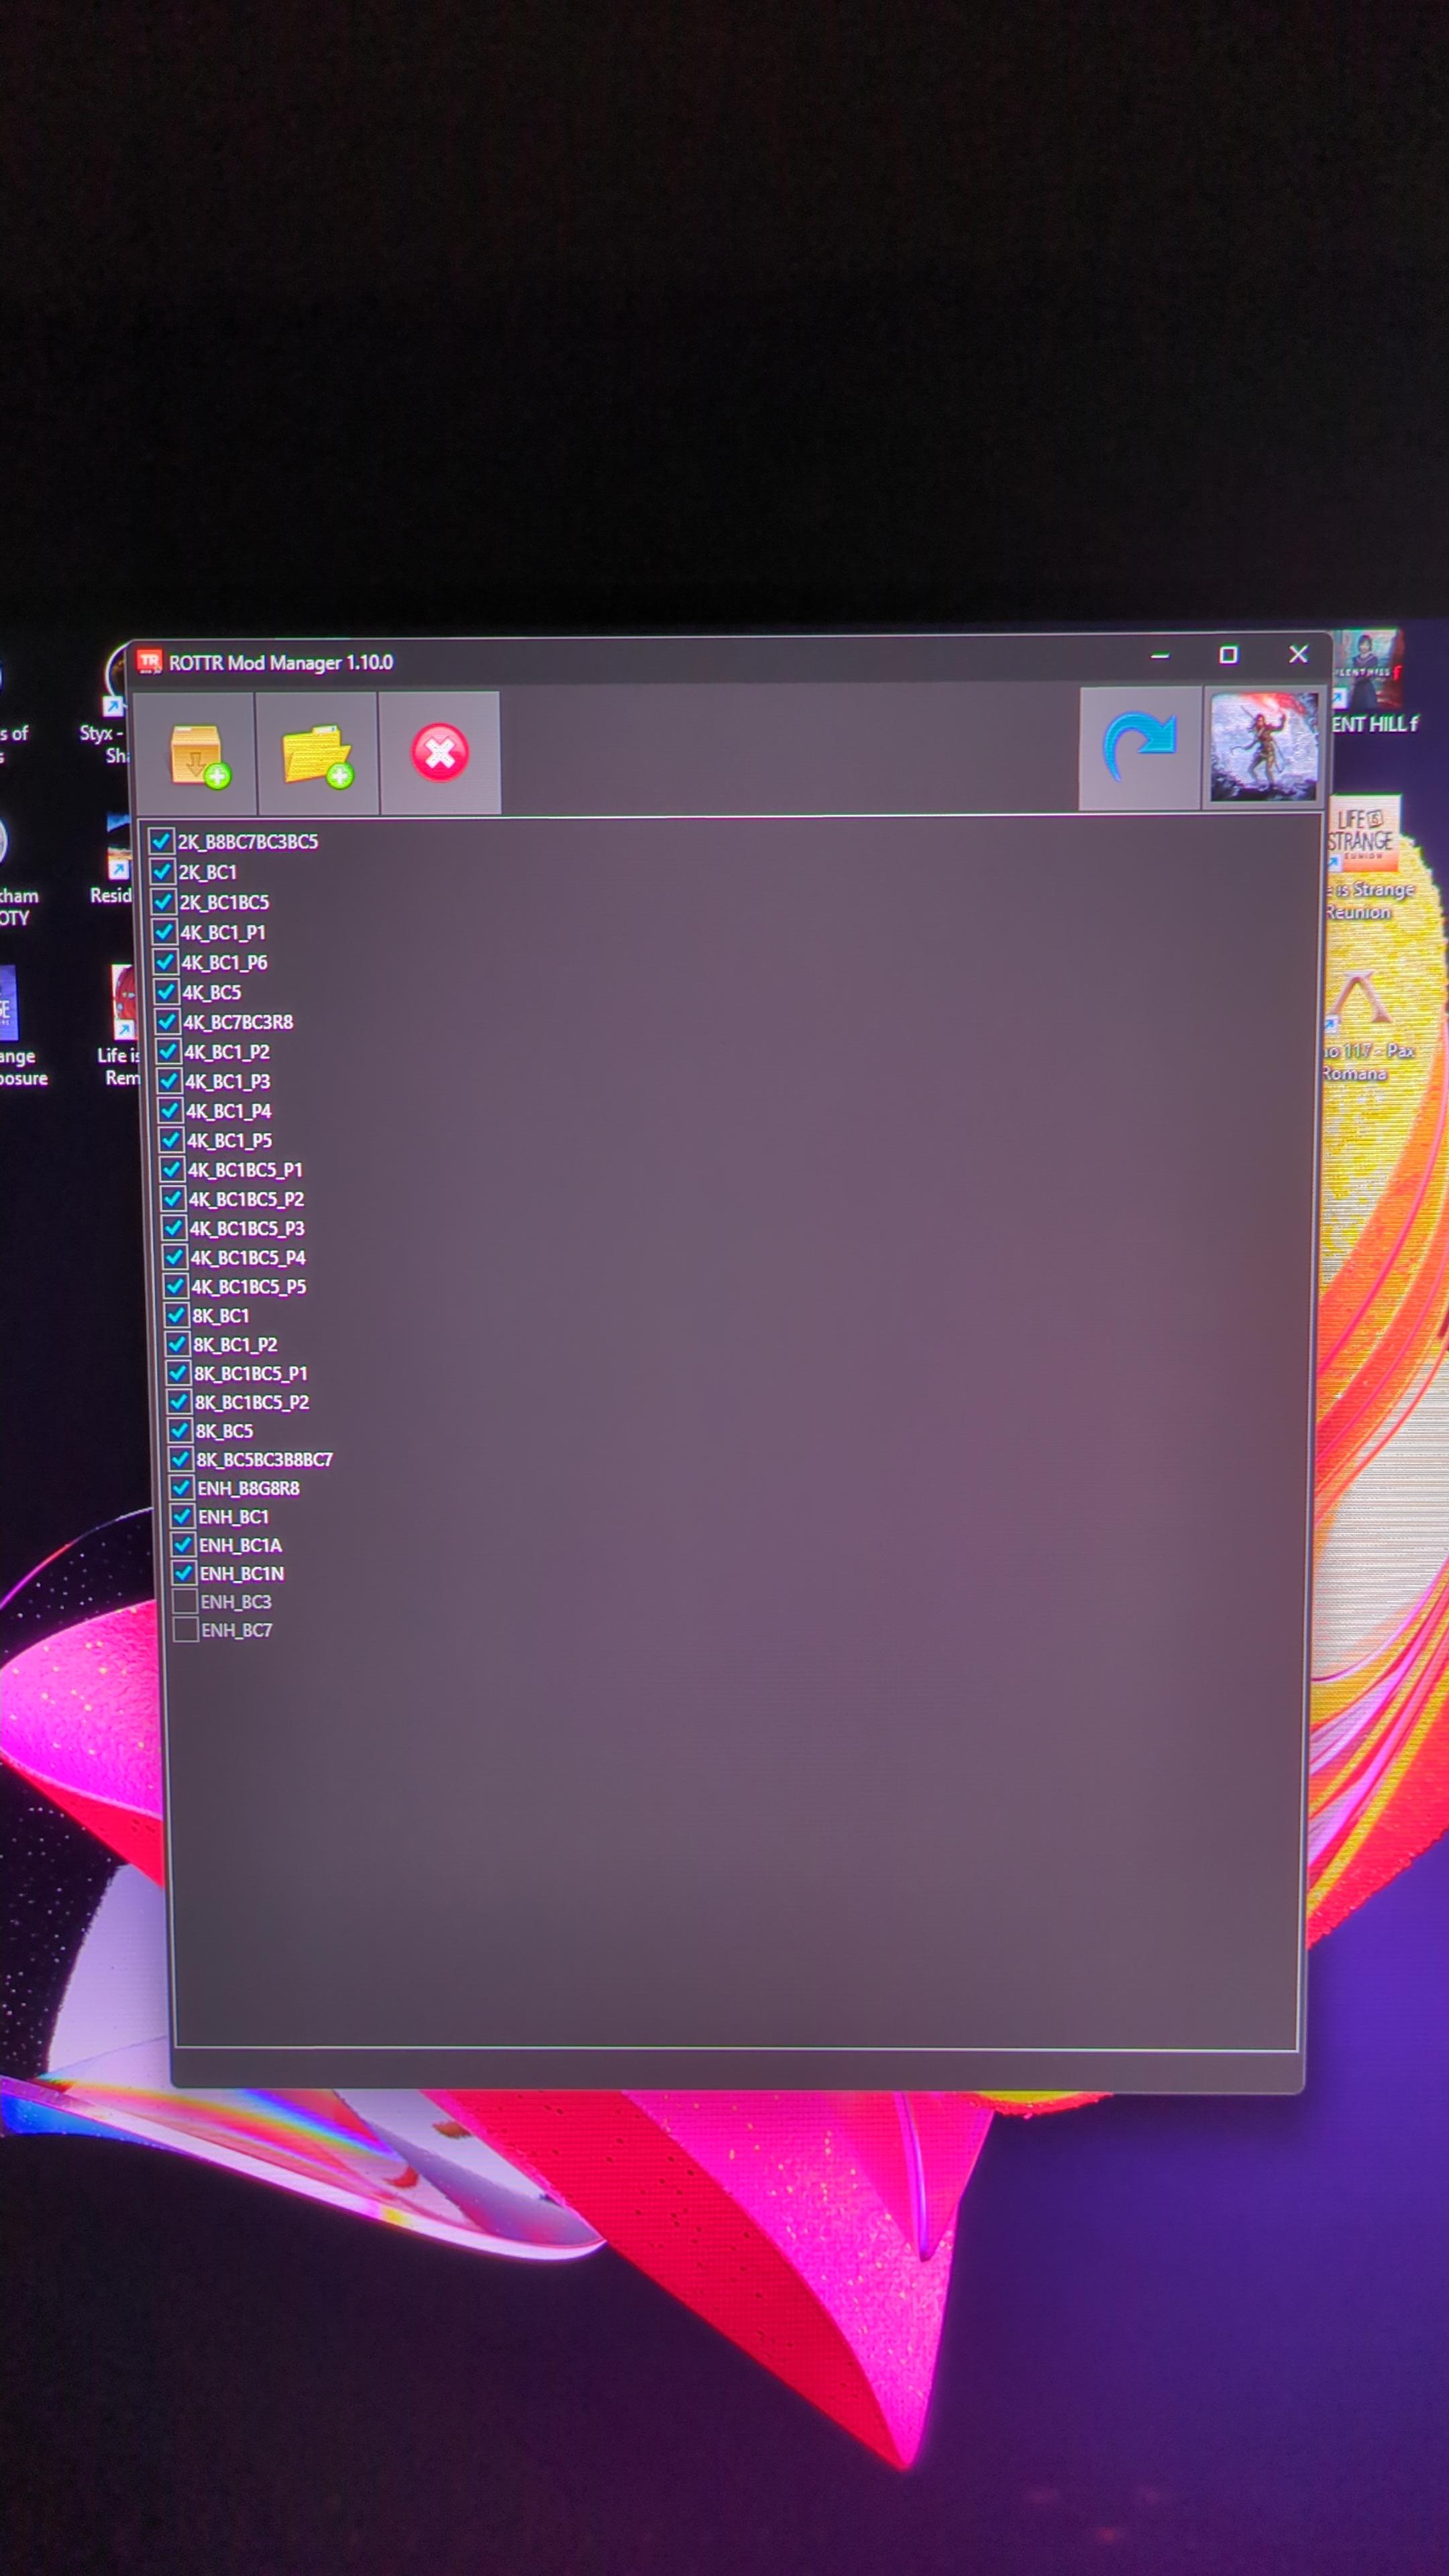
Task: Click the ROTTR Mod Manager title bar icon
Action: coord(149,662)
